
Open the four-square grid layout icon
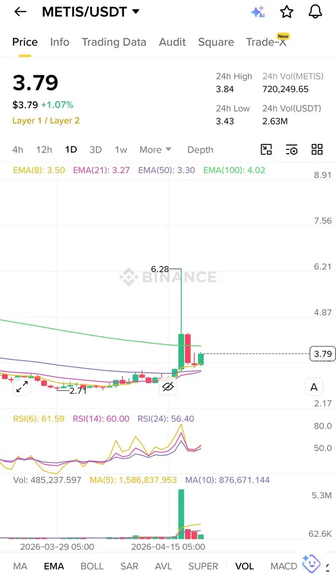(x=317, y=149)
